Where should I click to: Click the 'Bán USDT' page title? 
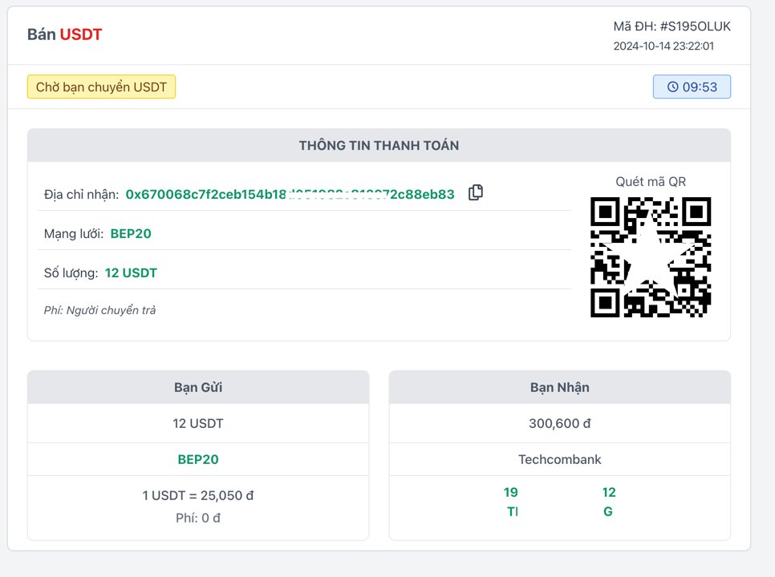click(65, 34)
